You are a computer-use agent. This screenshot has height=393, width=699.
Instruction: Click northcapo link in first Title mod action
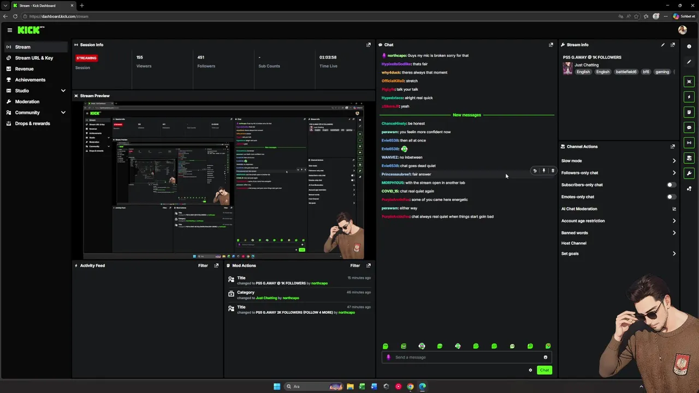point(319,283)
